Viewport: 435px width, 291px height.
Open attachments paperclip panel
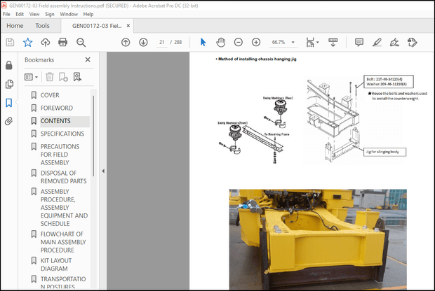coord(9,121)
